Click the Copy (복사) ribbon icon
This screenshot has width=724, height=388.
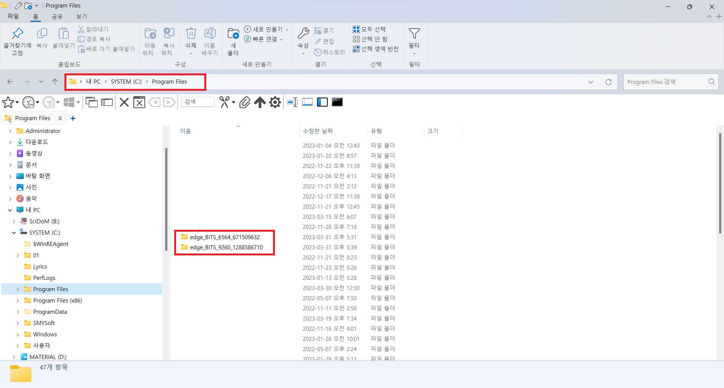click(42, 34)
